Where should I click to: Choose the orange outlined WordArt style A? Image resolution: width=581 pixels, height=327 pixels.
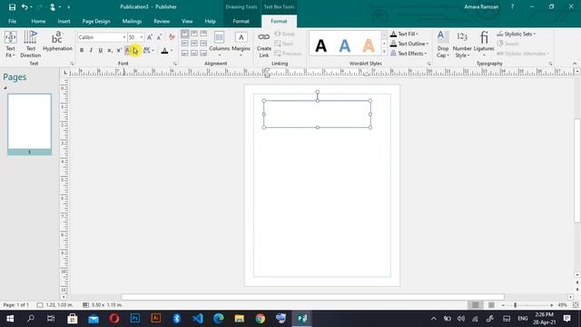pyautogui.click(x=369, y=46)
